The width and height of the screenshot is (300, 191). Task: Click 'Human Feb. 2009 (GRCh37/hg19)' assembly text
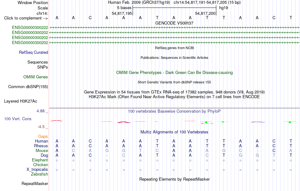pyautogui.click(x=139, y=3)
